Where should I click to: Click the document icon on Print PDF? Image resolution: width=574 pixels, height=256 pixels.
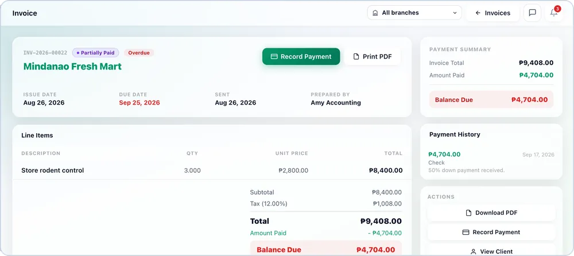pos(356,57)
